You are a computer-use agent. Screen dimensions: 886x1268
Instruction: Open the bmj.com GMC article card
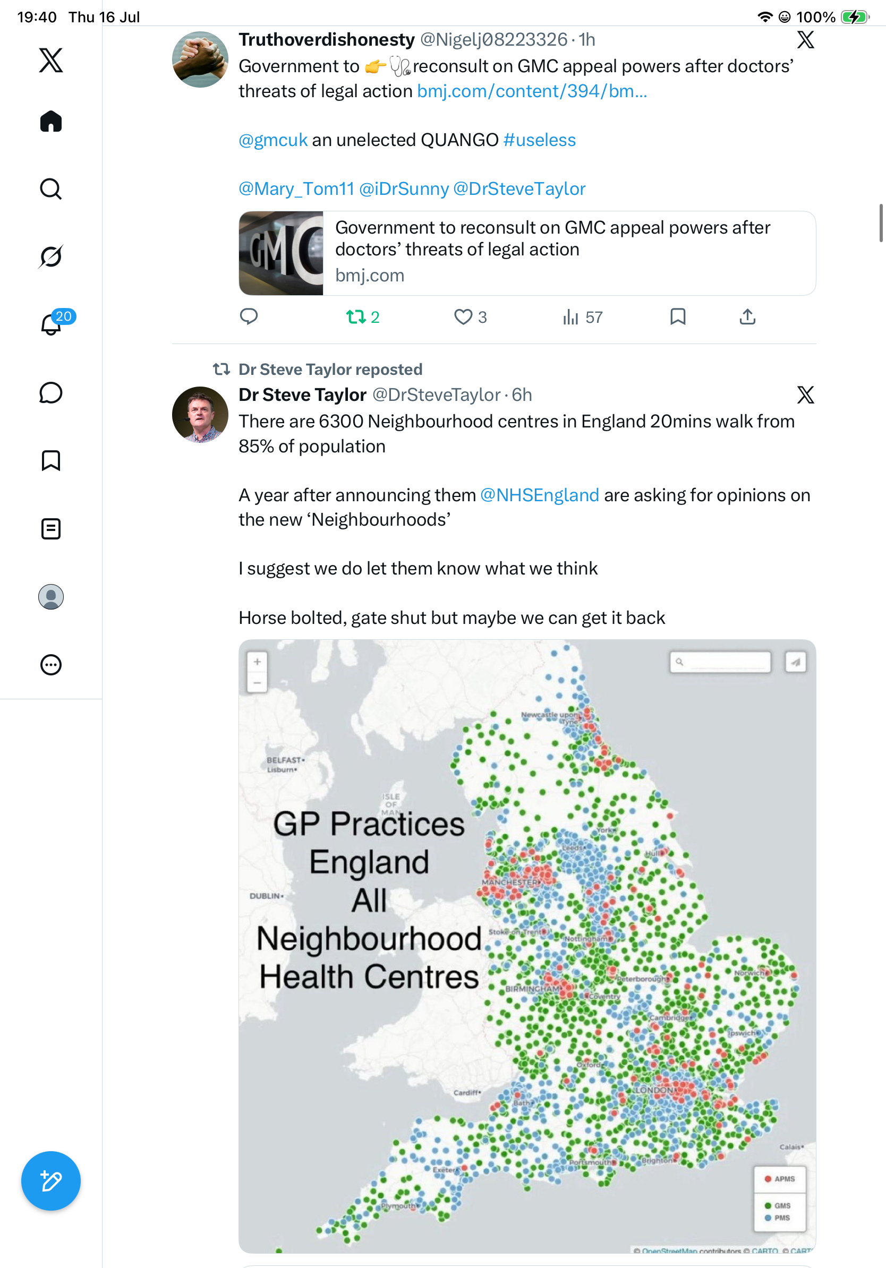click(x=527, y=253)
